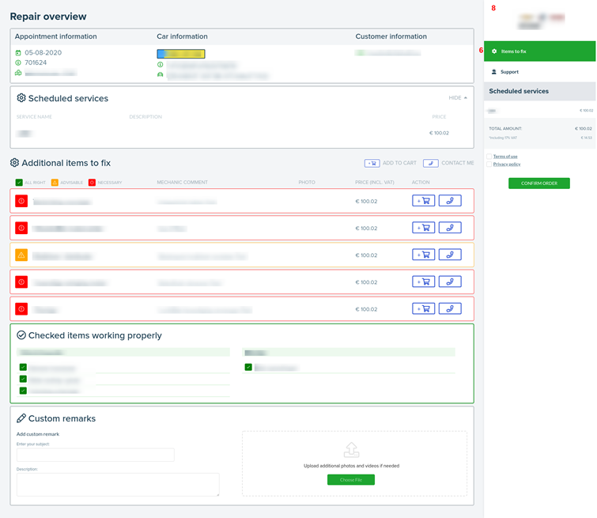The width and height of the screenshot is (597, 518).
Task: Click the subject input field
Action: point(95,455)
